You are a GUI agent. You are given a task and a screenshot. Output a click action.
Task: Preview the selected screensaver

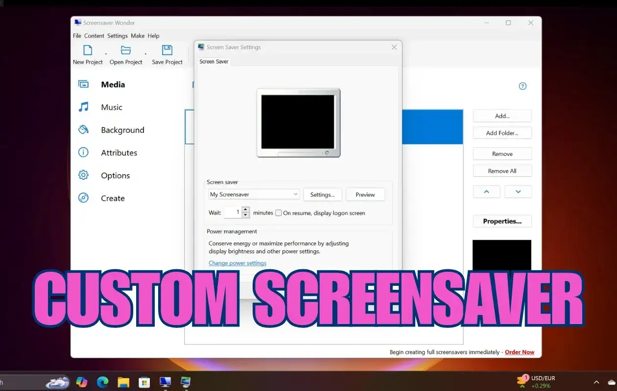365,194
